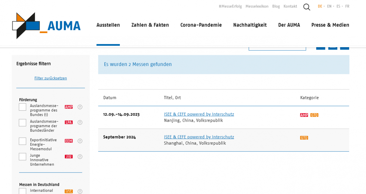Check Auslandsmesseprogramme der Bundesländer filter
Viewport: 366px width, 194px height.
pyautogui.click(x=23, y=123)
